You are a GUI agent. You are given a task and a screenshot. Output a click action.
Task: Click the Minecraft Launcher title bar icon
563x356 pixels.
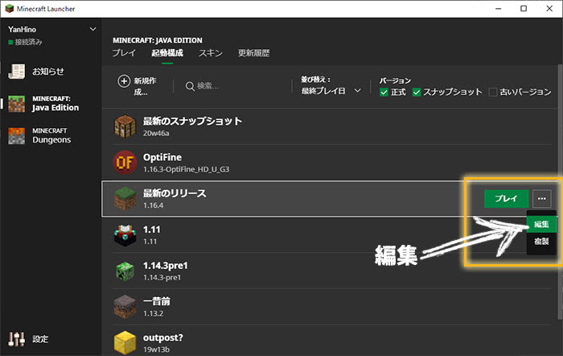point(10,8)
